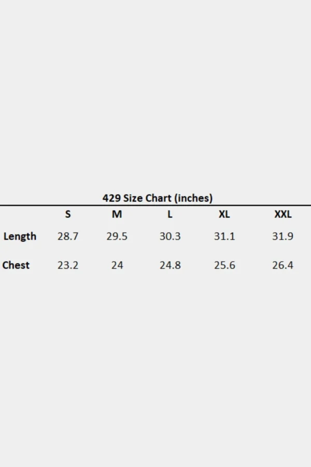Click the S size column header
The height and width of the screenshot is (467, 311).
(68, 214)
